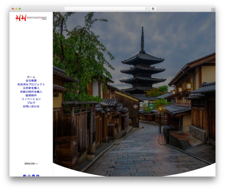Open the LinkedIn social icon

(33, 176)
